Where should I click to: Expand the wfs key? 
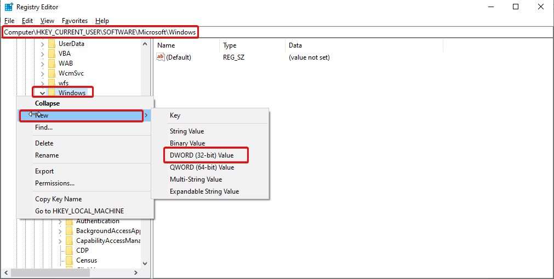tap(42, 84)
